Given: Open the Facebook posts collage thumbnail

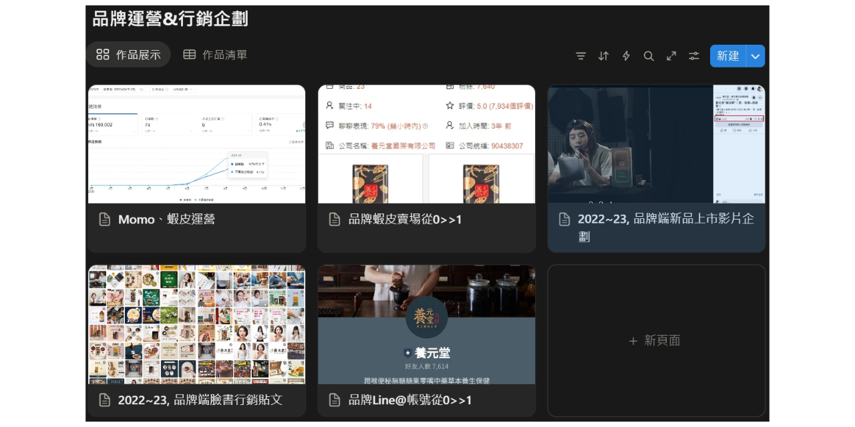Looking at the screenshot, I should [196, 325].
